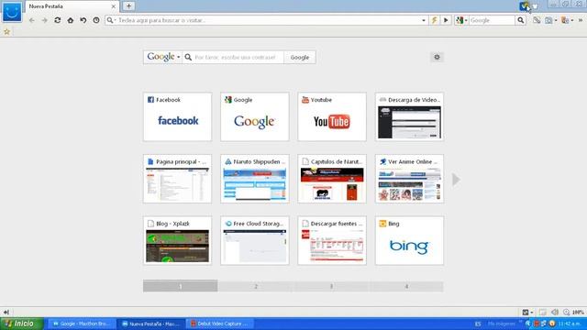Close the Nueva Pestaña tab
The width and height of the screenshot is (587, 330).
click(x=114, y=6)
